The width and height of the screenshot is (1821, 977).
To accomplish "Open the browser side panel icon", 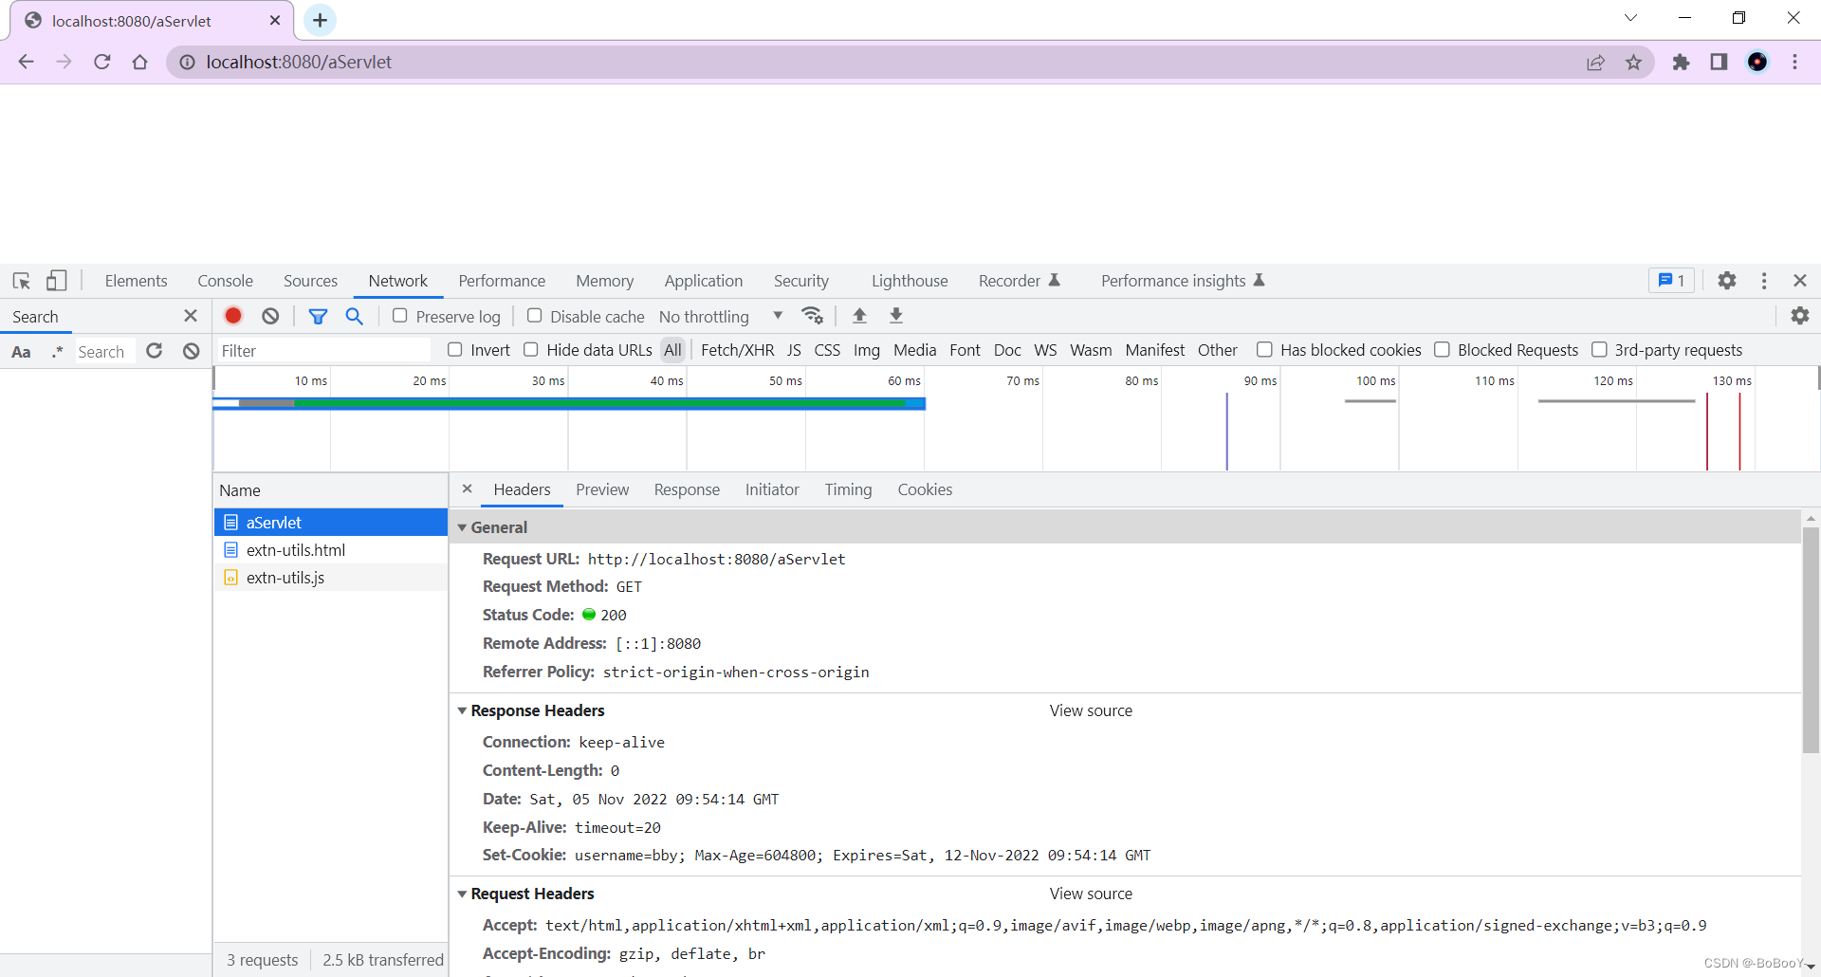I will pos(1719,62).
